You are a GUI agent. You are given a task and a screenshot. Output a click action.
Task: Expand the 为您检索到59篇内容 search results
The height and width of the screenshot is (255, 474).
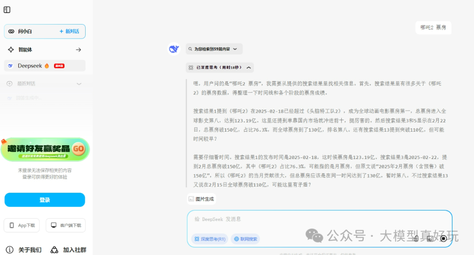point(214,49)
